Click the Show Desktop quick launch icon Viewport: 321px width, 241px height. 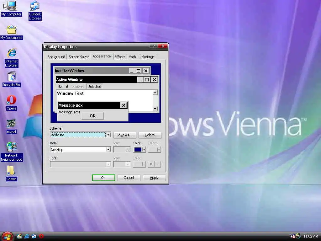19,236
